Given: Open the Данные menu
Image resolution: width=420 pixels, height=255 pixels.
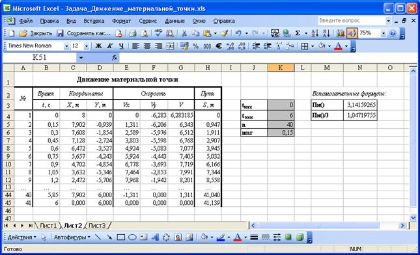Looking at the screenshot, I should pyautogui.click(x=175, y=21).
